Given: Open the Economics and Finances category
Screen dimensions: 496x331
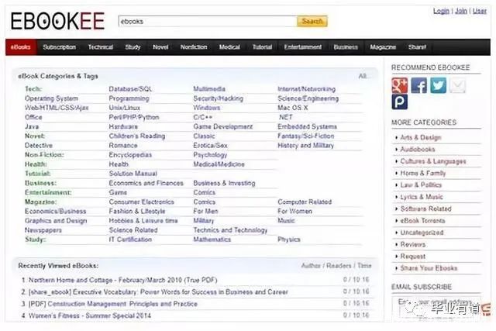Looking at the screenshot, I should point(146,183).
